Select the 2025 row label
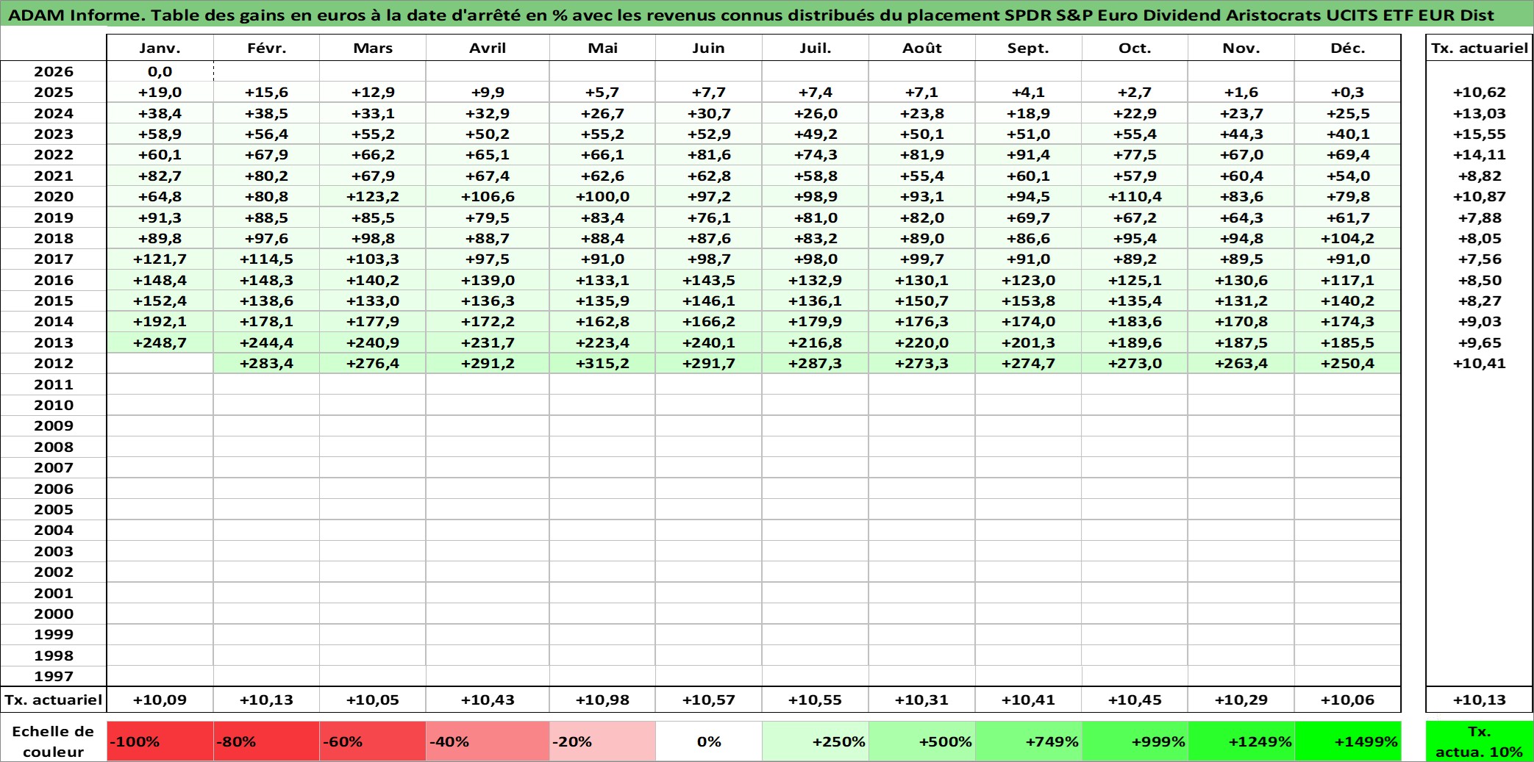Viewport: 1534px width, 762px height. (x=54, y=92)
